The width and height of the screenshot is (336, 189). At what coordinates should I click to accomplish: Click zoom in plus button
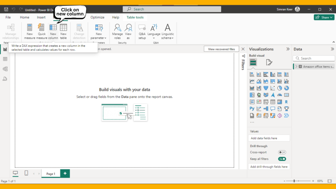tap(313, 181)
